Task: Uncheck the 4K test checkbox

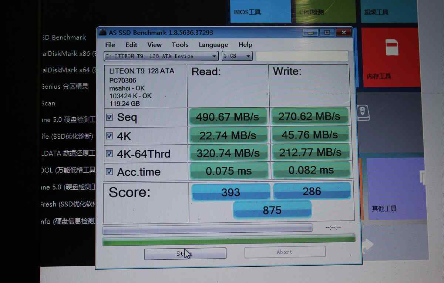Action: click(x=110, y=136)
